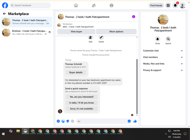190x140 pixels.
Task: Edit the chat name pencil icon
Action: click(101, 37)
